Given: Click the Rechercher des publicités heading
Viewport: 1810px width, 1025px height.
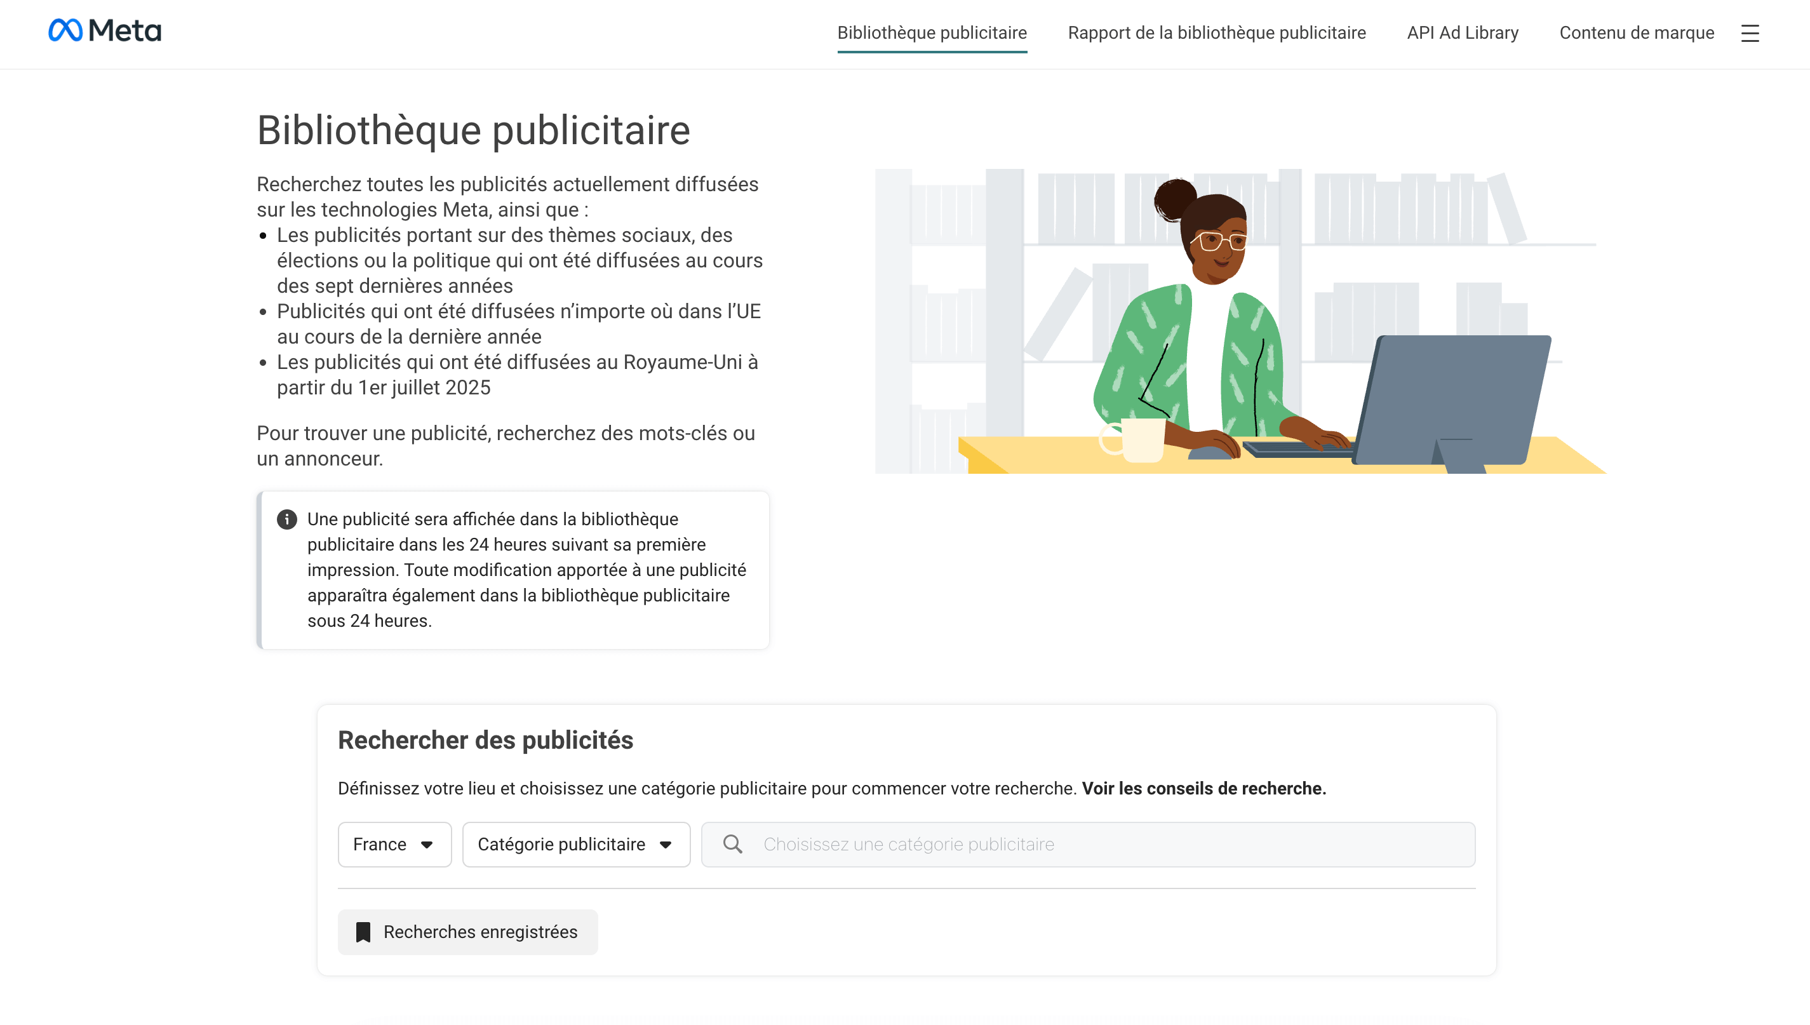Looking at the screenshot, I should [x=485, y=740].
